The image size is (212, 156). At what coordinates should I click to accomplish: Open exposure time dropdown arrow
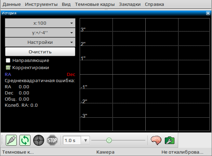(x=85, y=141)
